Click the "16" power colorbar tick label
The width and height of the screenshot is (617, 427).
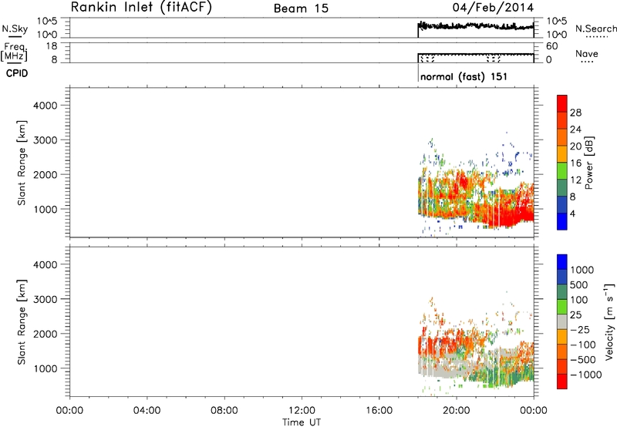coord(575,163)
